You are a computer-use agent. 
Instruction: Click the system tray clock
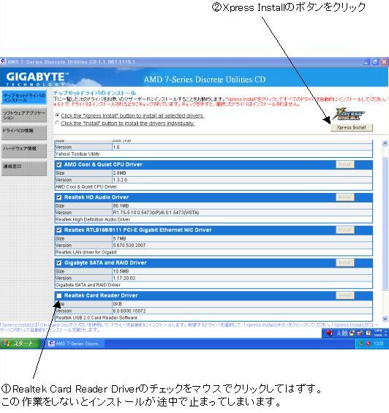[x=378, y=344]
